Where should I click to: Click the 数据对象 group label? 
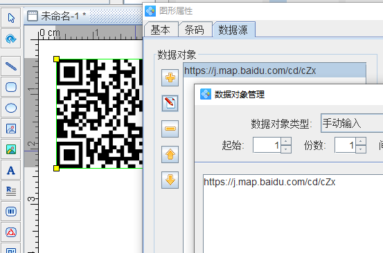[x=177, y=55]
